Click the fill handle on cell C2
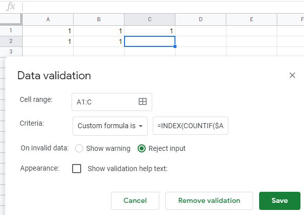The height and width of the screenshot is (215, 304). (175, 46)
